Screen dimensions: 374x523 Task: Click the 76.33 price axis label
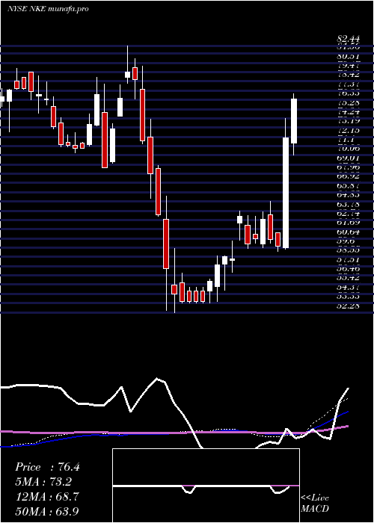point(348,92)
